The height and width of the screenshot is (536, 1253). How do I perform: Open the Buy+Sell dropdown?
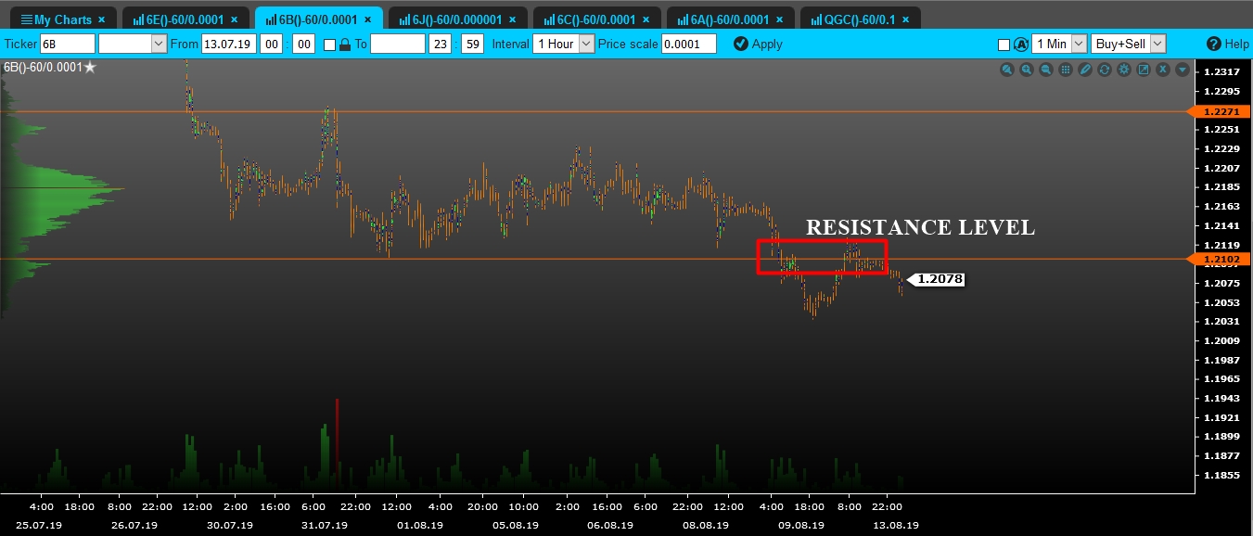tap(1128, 44)
